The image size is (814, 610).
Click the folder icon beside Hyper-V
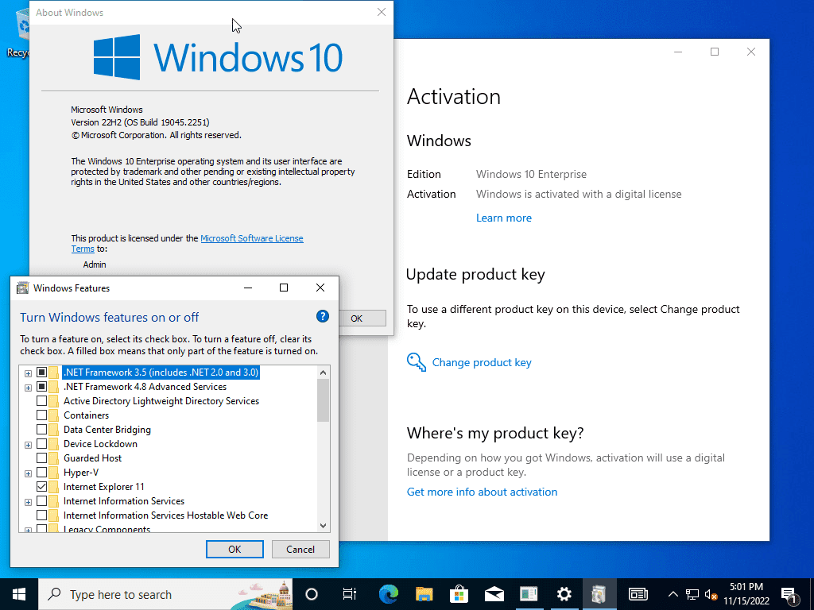click(54, 473)
